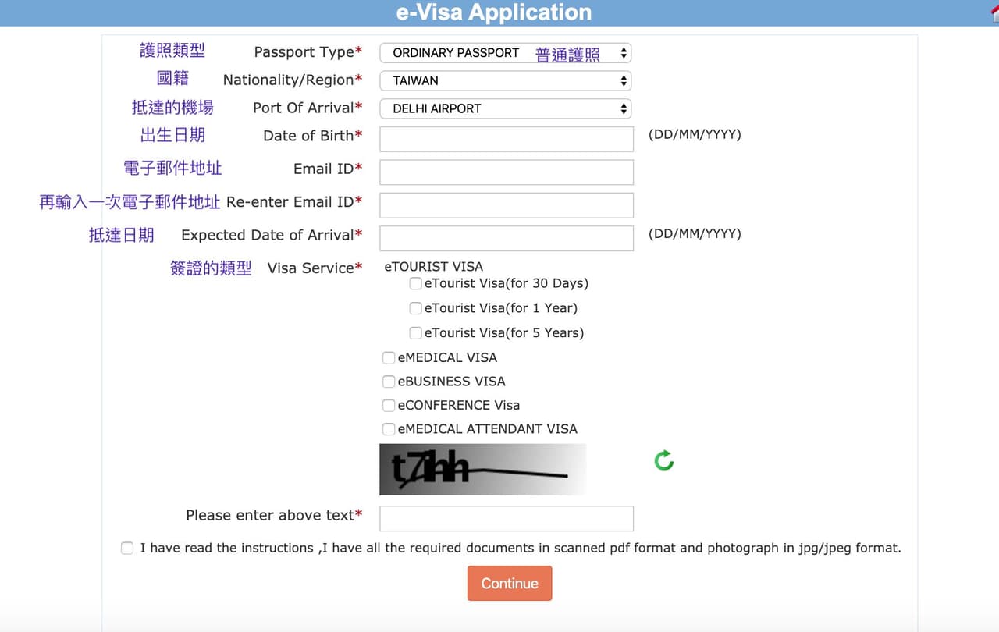Screen dimensions: 999x632
Task: Check eTourist Visa(for 5 Years)
Action: pos(416,333)
